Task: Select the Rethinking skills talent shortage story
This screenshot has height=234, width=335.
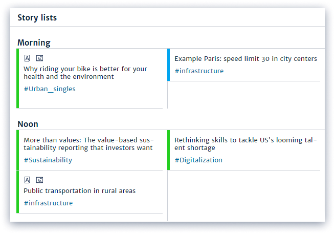Action: click(245, 144)
